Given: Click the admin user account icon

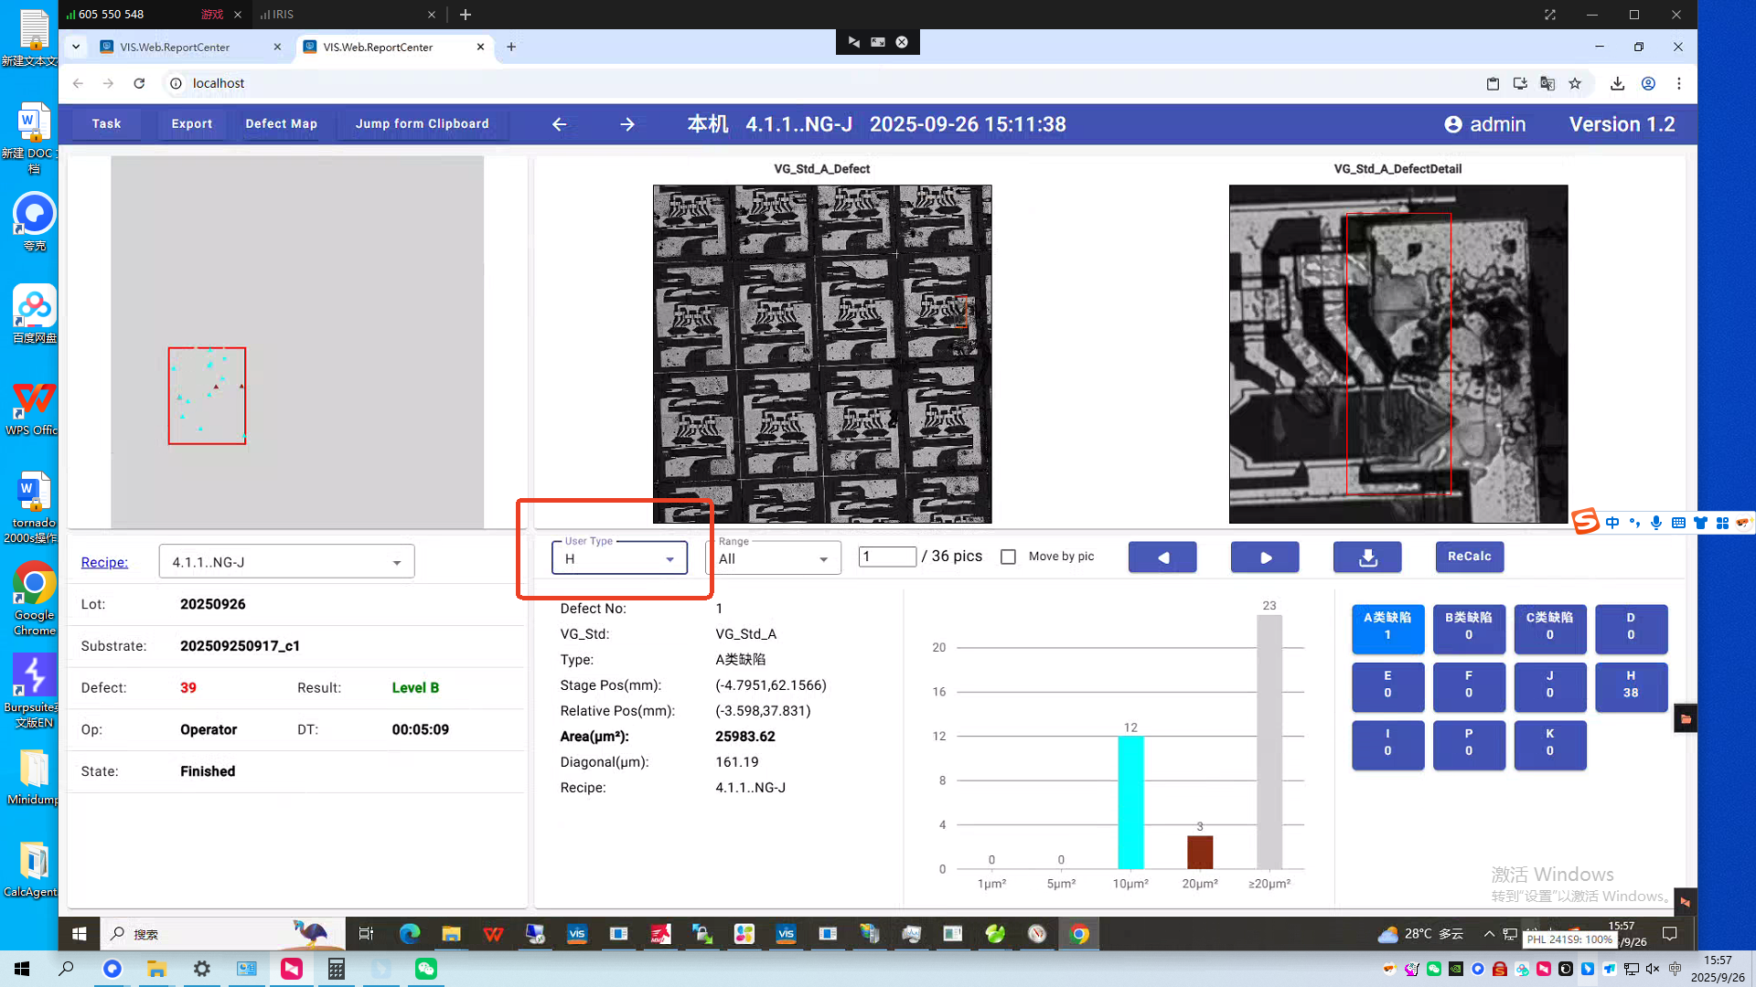Looking at the screenshot, I should [1453, 124].
